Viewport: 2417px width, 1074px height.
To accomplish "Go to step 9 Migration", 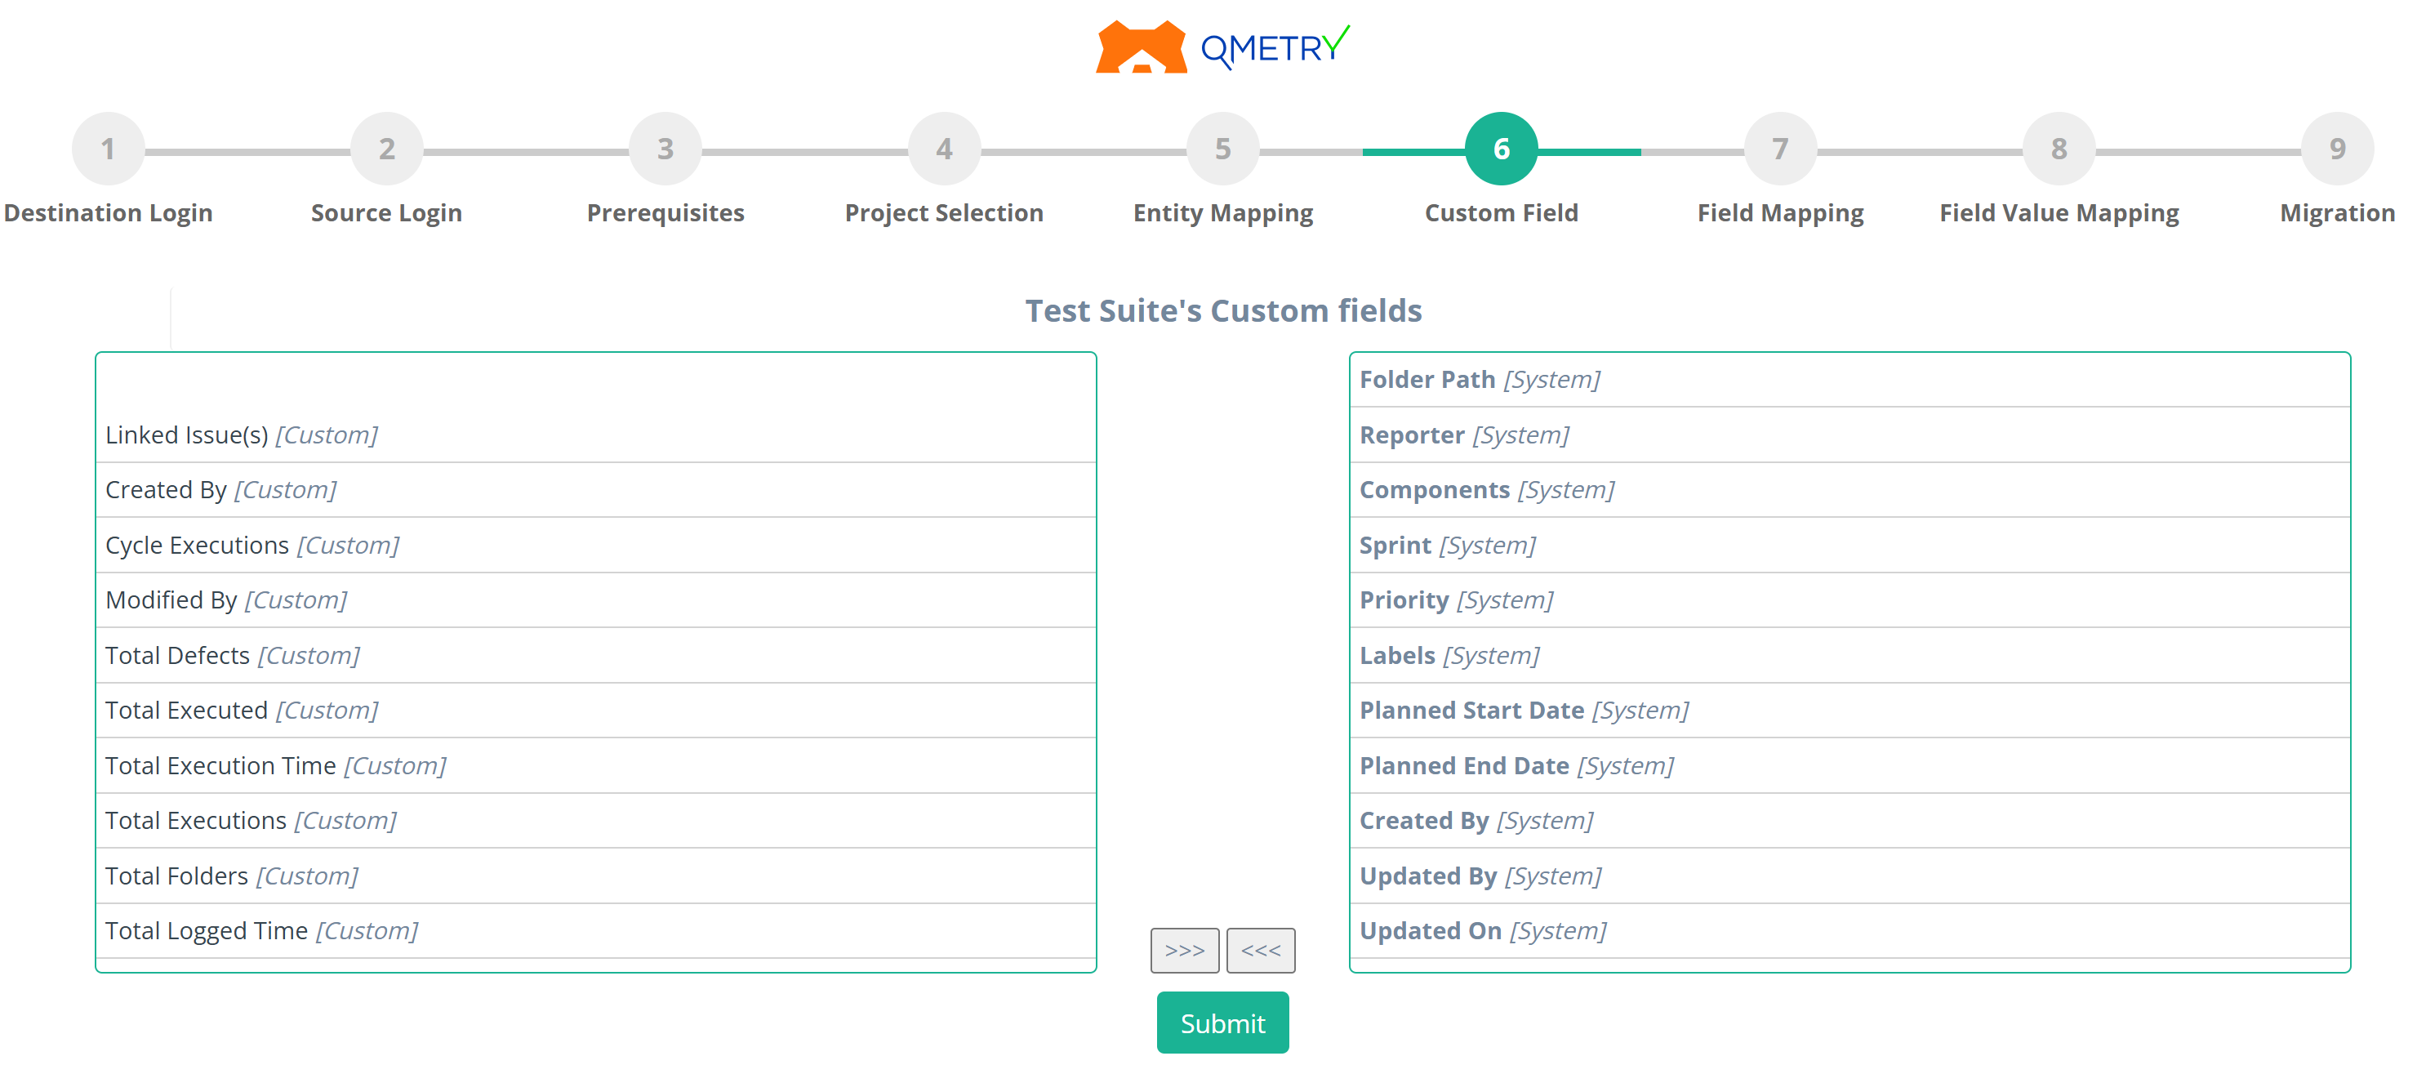I will point(2337,149).
